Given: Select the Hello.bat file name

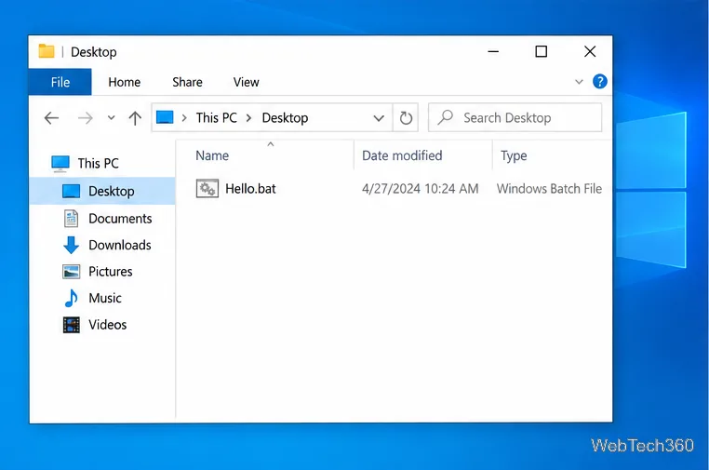Looking at the screenshot, I should pyautogui.click(x=250, y=189).
